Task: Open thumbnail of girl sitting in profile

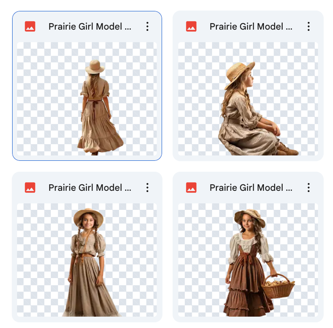Action: click(x=248, y=99)
